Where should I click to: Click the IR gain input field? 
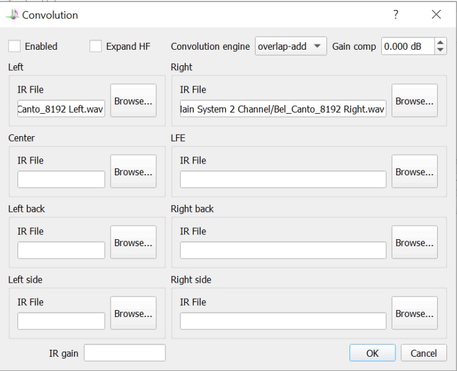(x=125, y=353)
